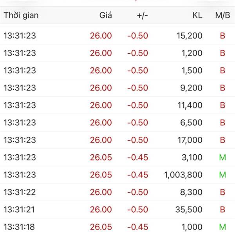Tap the KL volume column header
The height and width of the screenshot is (235, 235).
tap(197, 15)
